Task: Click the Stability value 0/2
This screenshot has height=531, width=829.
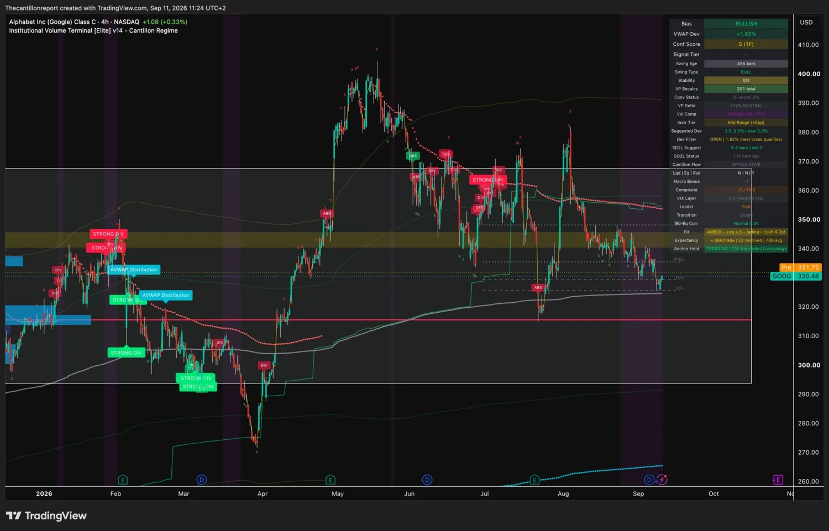Action: [746, 80]
